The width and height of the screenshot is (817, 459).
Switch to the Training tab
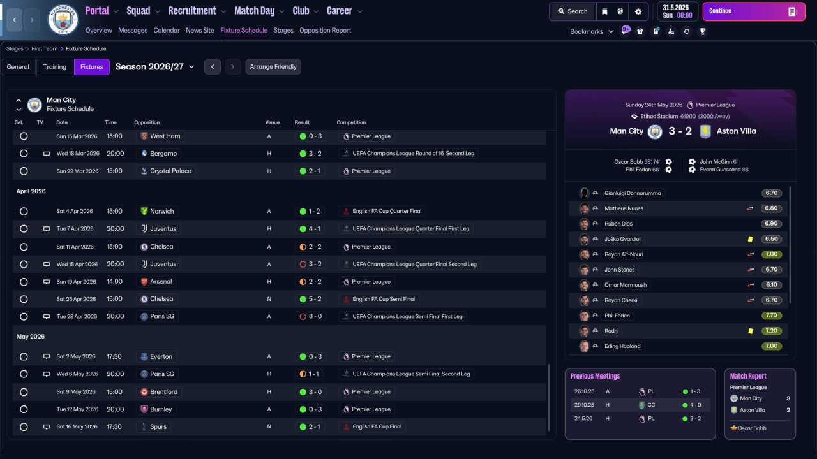[55, 67]
